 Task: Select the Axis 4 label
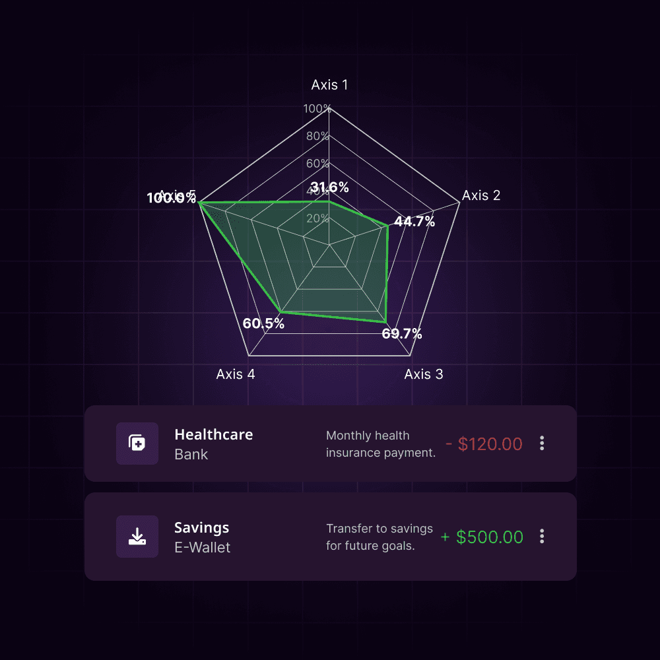(x=236, y=374)
